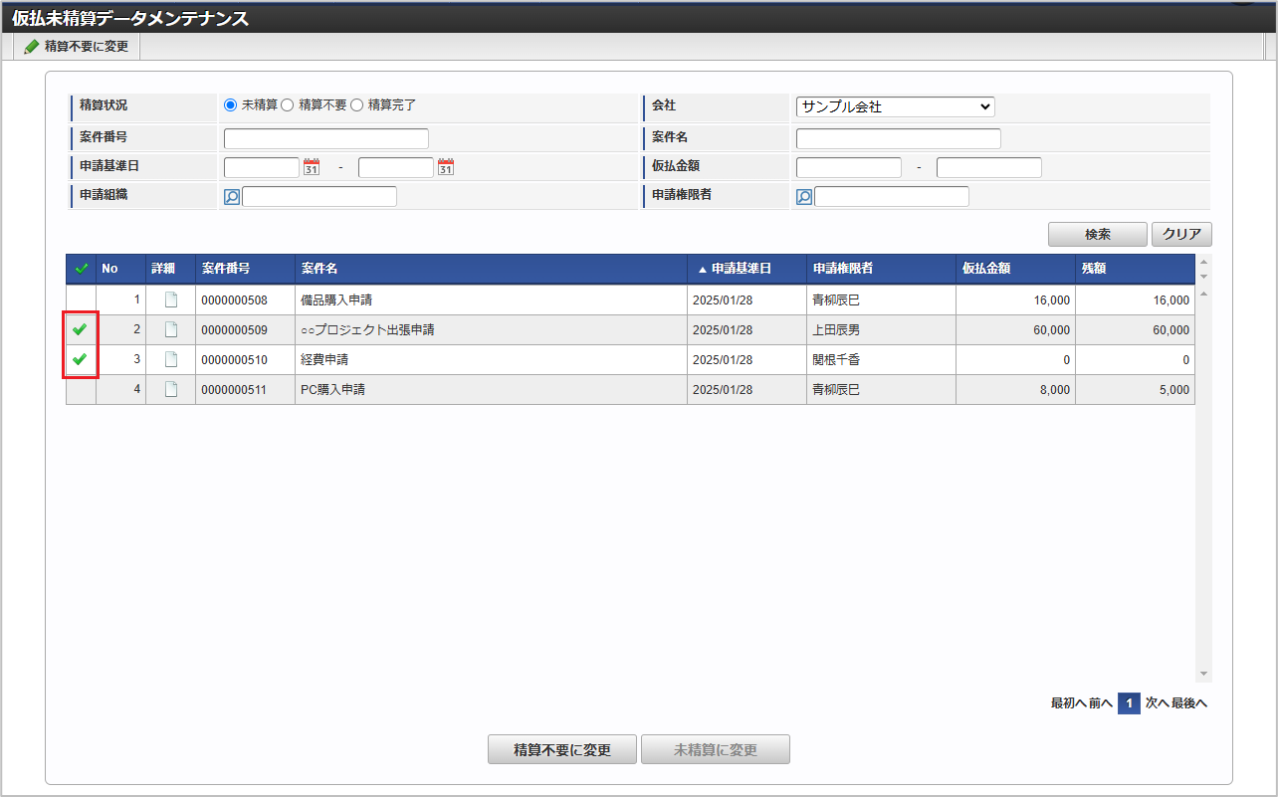The height and width of the screenshot is (797, 1278).
Task: Open detail document icon for row 1
Action: pos(170,299)
